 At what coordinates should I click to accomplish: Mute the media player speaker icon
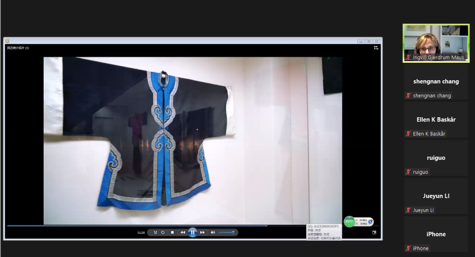coord(213,232)
